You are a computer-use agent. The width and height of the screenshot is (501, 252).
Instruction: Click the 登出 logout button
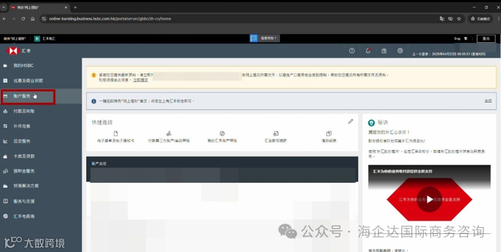point(486,39)
